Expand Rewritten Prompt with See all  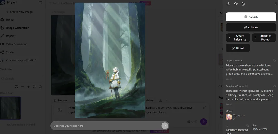229,104
